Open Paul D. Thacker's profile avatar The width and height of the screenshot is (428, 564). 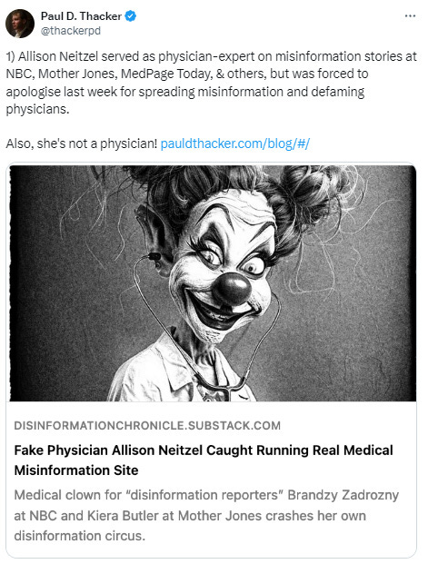[20, 24]
